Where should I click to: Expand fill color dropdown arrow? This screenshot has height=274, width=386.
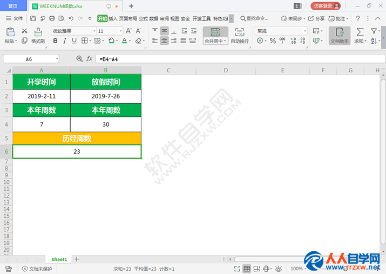click(117, 41)
